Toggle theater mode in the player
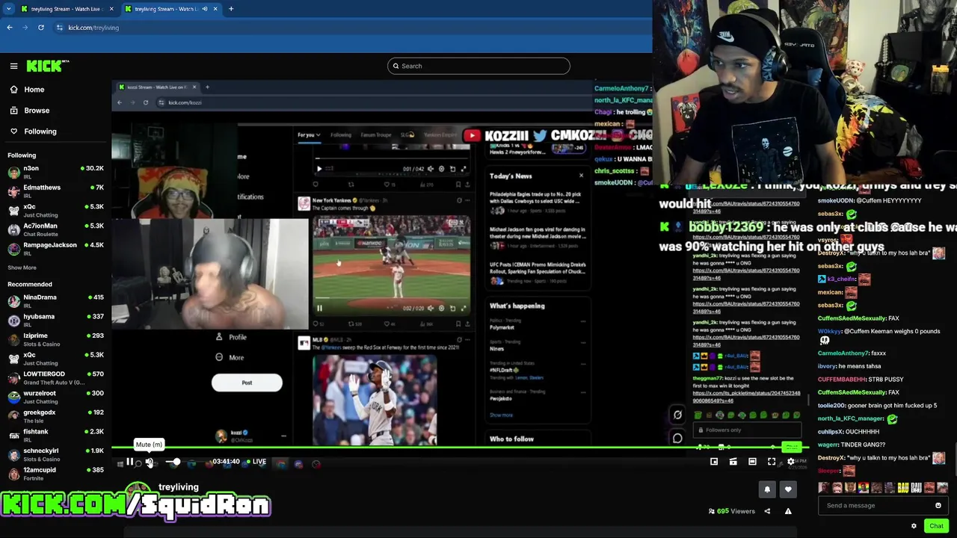This screenshot has height=538, width=957. (x=752, y=462)
